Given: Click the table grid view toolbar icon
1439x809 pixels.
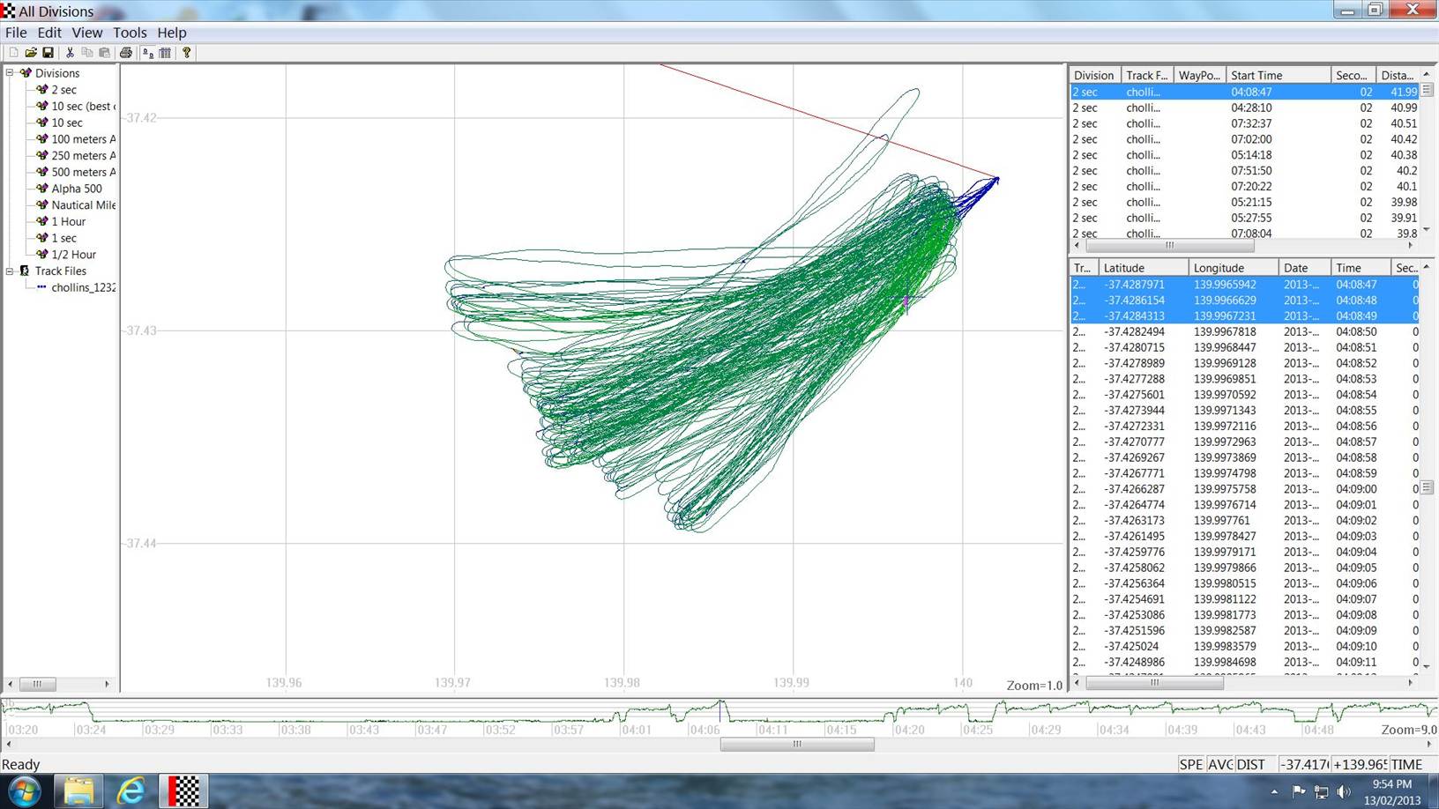Looking at the screenshot, I should (165, 53).
